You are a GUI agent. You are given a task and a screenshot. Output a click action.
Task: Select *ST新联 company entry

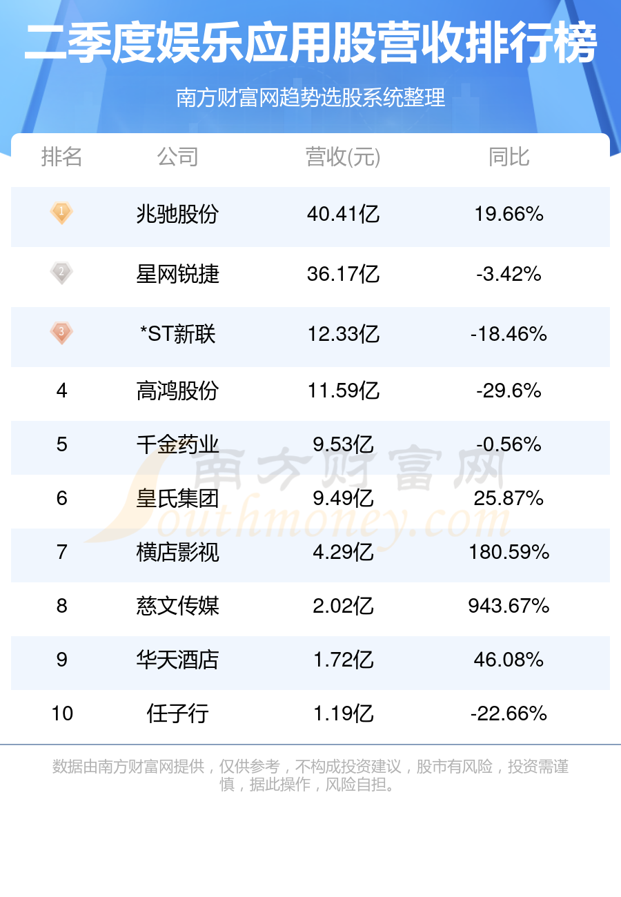click(177, 335)
